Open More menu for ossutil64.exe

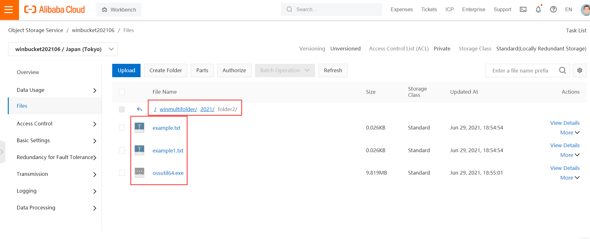pos(570,178)
